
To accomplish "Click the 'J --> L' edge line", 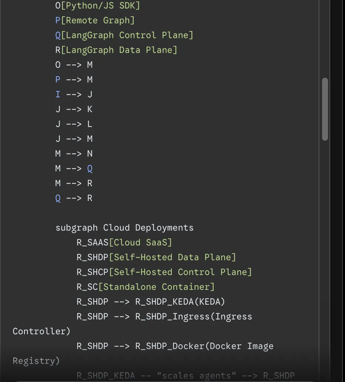I will (x=74, y=124).
